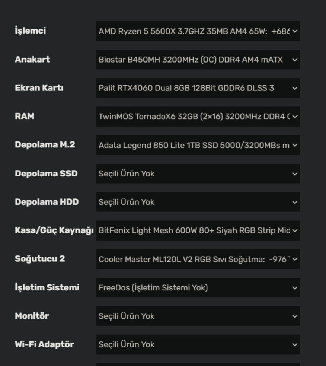Open the İşlemci processor dropdown
326x366 pixels.
198,31
